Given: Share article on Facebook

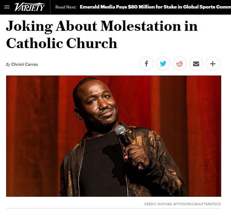Looking at the screenshot, I should click(146, 64).
